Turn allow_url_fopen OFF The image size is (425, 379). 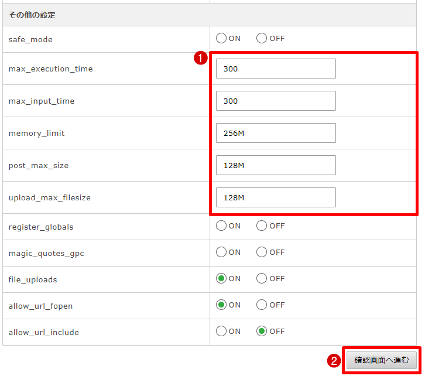[262, 305]
